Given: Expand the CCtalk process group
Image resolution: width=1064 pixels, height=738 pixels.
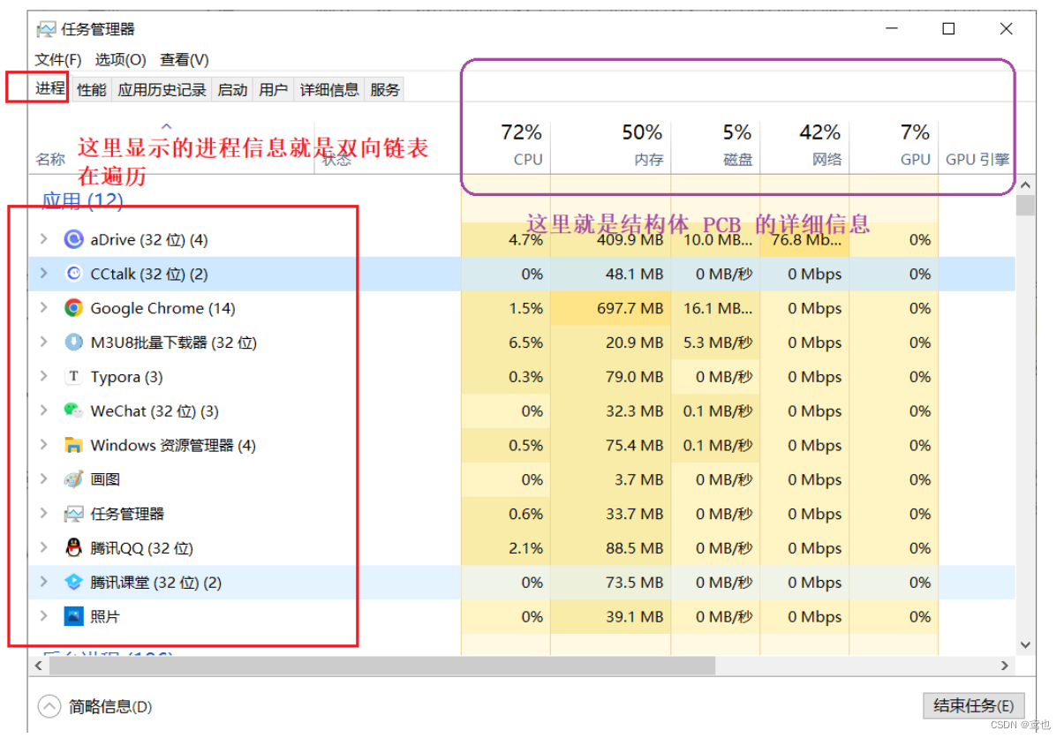Looking at the screenshot, I should tap(44, 274).
